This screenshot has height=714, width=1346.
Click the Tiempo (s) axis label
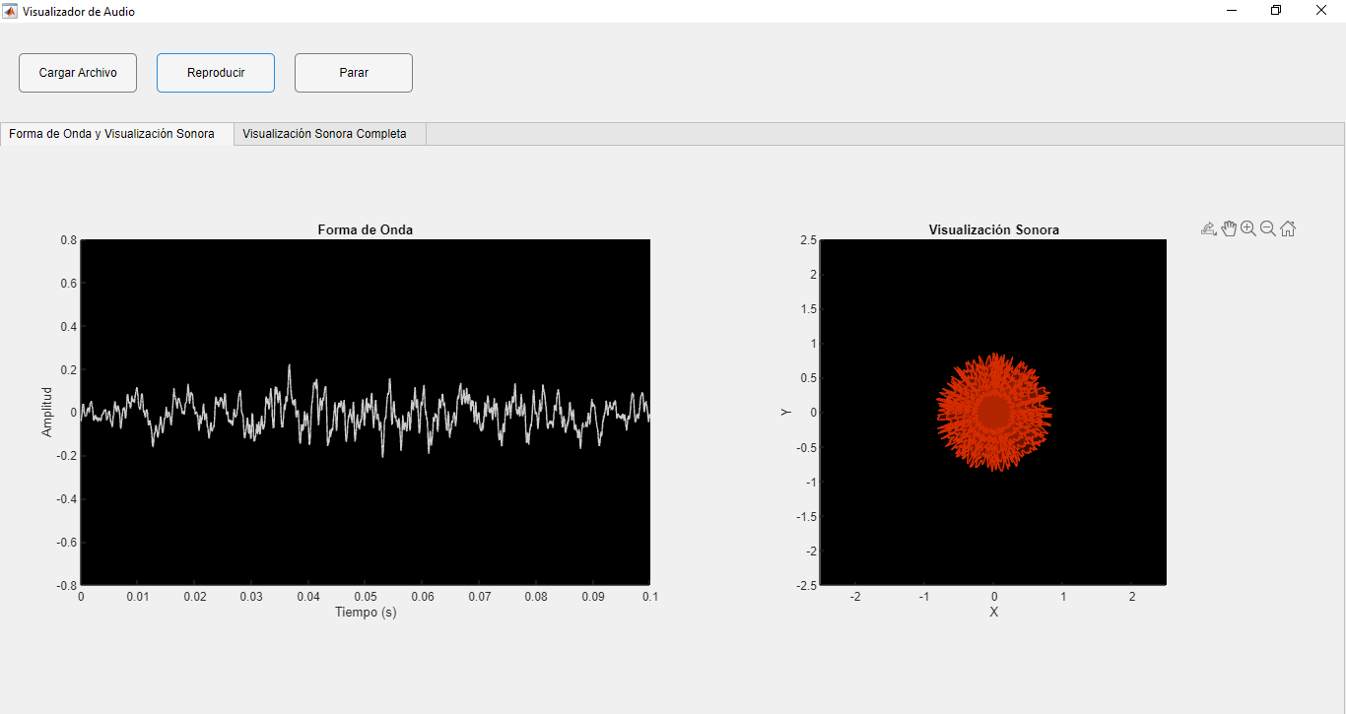(x=365, y=612)
